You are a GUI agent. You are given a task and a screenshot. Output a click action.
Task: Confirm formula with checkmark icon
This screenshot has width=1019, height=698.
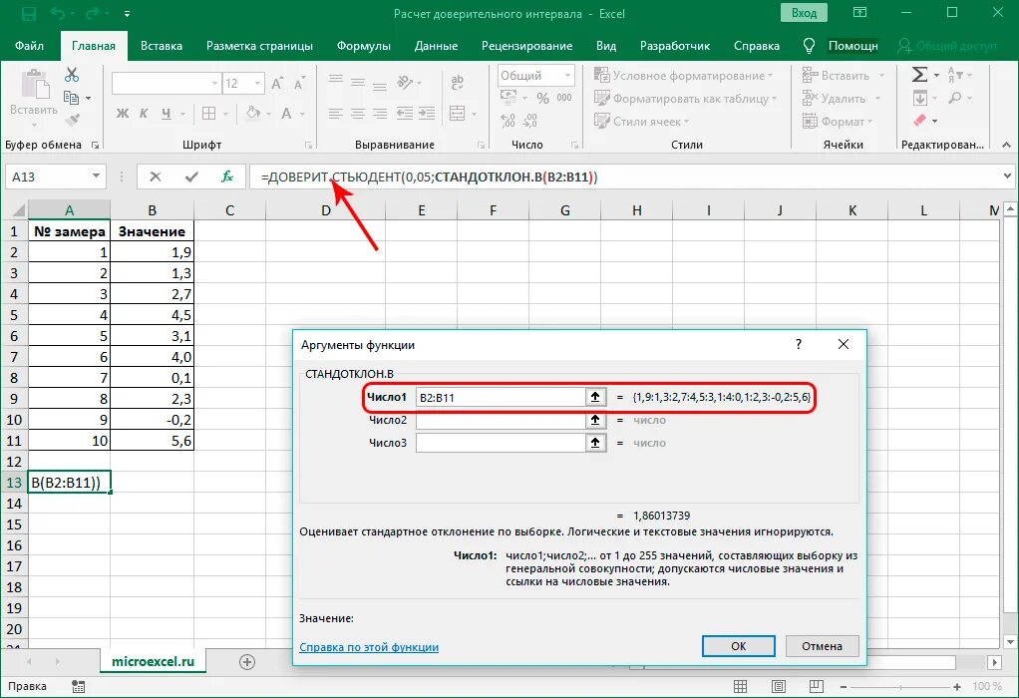(x=191, y=176)
